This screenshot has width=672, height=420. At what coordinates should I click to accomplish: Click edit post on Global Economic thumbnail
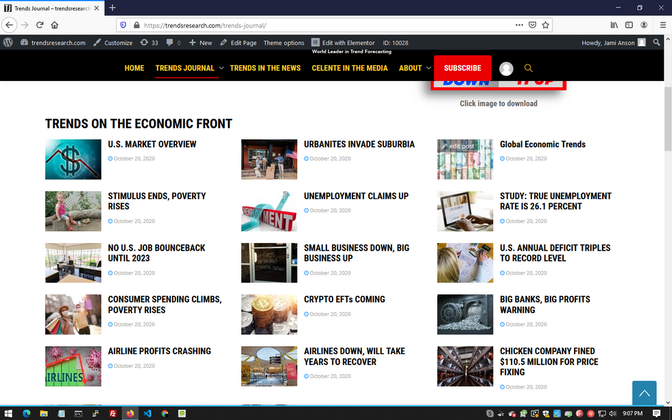coord(457,146)
